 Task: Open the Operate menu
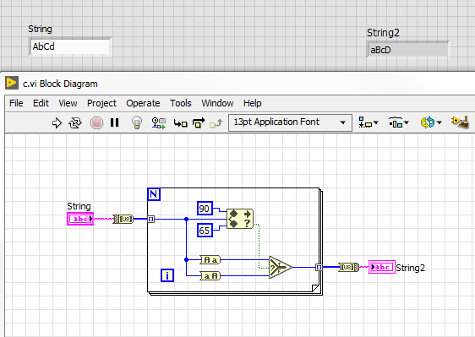tap(143, 103)
